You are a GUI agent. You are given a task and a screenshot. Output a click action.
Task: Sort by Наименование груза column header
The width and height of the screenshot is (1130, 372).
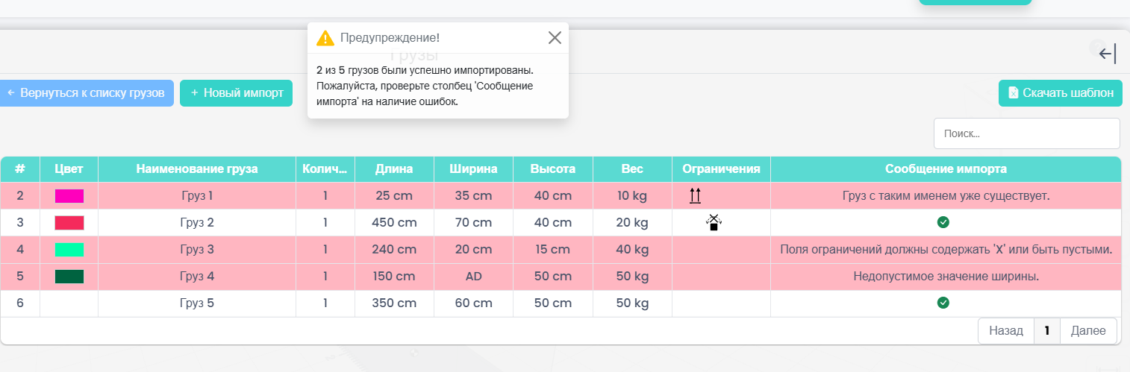point(197,169)
